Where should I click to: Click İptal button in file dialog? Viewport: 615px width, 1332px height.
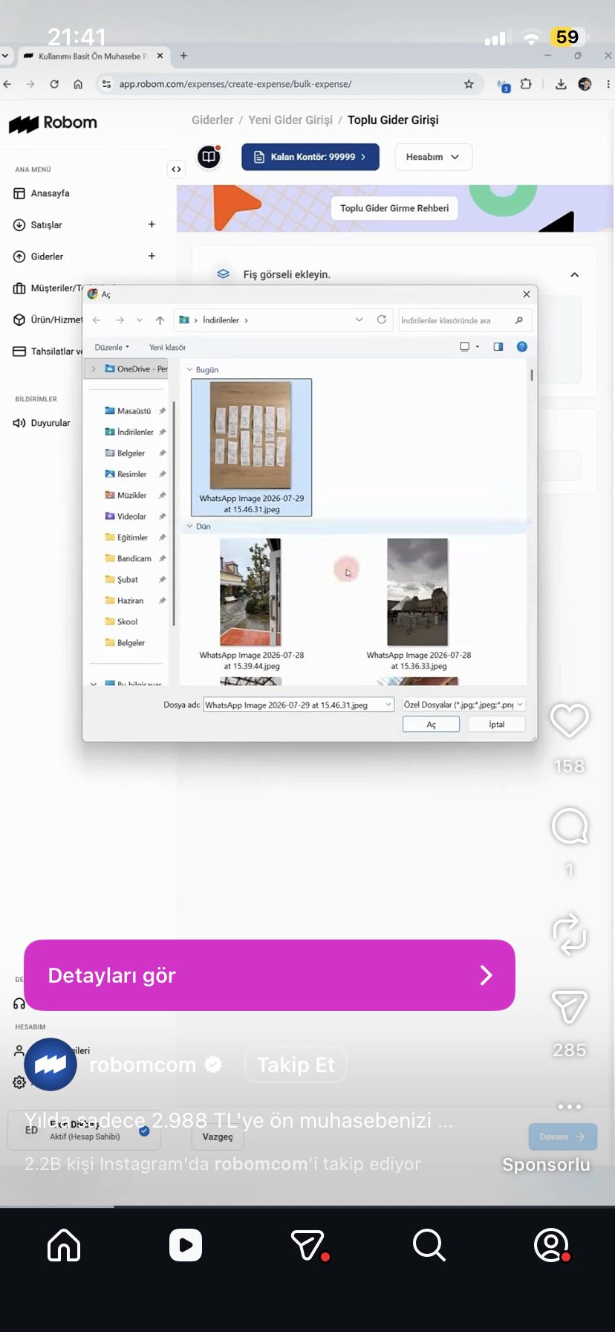(x=497, y=724)
